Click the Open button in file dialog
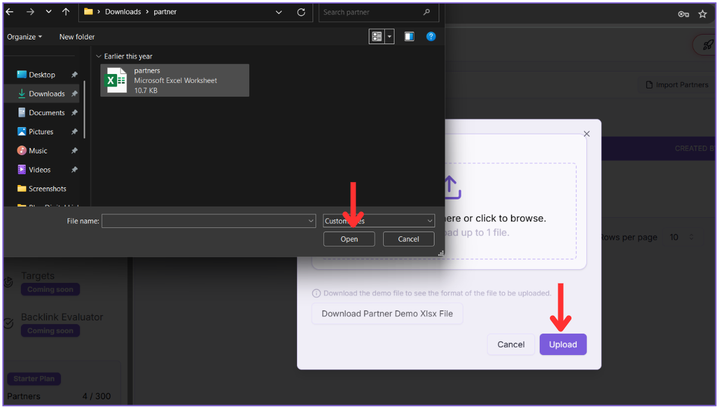The height and width of the screenshot is (407, 719). (349, 239)
